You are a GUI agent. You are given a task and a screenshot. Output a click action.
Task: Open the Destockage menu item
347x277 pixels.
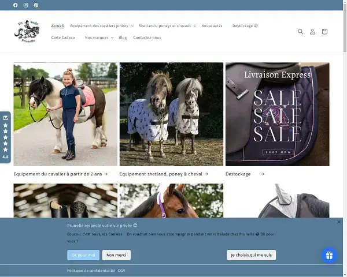point(245,26)
